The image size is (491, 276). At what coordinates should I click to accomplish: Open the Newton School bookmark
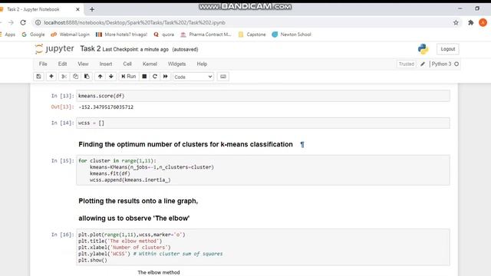(292, 34)
